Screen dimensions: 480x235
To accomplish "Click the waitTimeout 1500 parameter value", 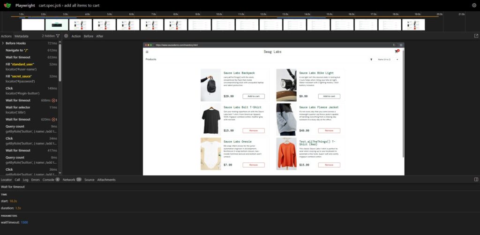I will pos(24,222).
